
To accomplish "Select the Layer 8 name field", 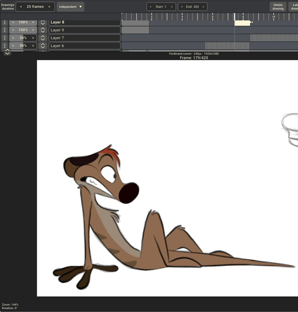I will (84, 22).
